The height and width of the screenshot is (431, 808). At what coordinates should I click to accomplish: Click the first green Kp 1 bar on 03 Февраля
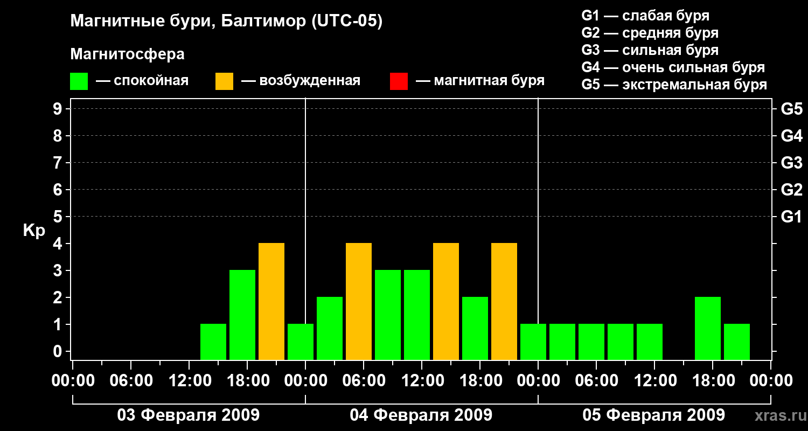213,342
